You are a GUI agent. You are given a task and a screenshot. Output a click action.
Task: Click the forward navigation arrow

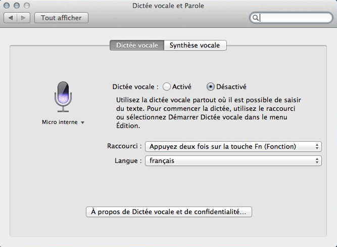24,18
